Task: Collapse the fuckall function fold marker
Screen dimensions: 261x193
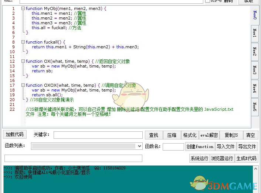Action: [x=23, y=42]
